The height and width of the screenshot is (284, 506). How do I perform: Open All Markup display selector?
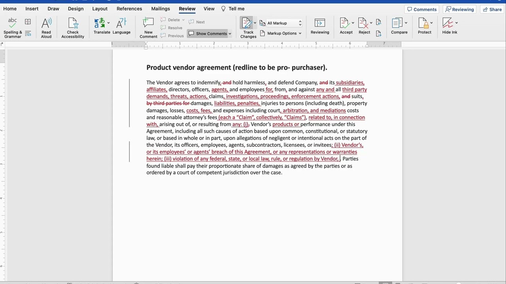281,23
